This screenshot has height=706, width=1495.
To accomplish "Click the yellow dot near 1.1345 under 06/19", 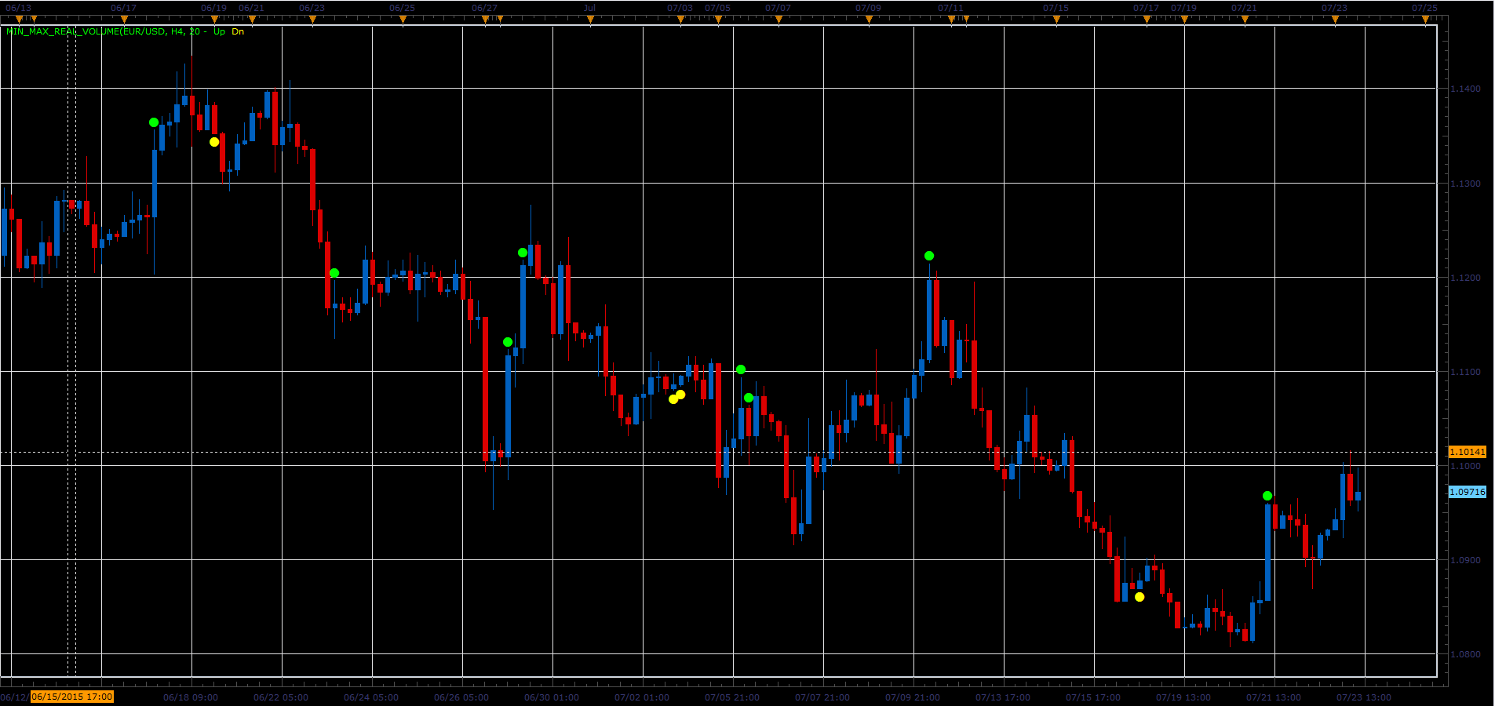I will [214, 142].
